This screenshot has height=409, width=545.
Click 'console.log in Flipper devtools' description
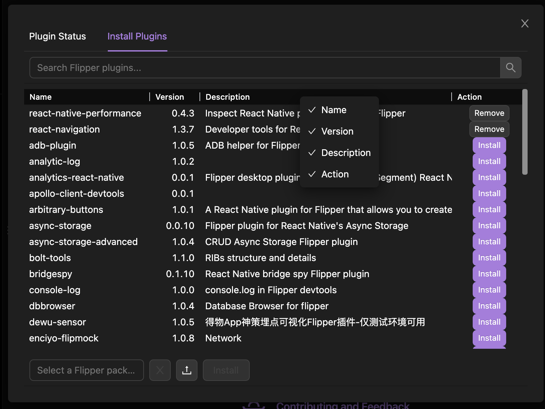point(271,290)
